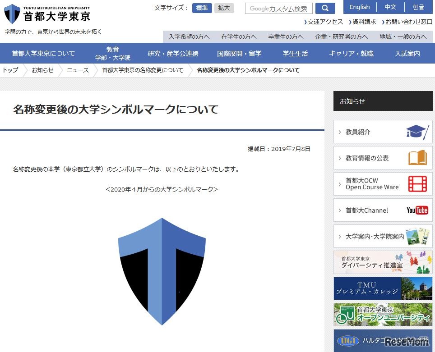Click the YouTube icon beside 首都大Channel

pos(417,210)
